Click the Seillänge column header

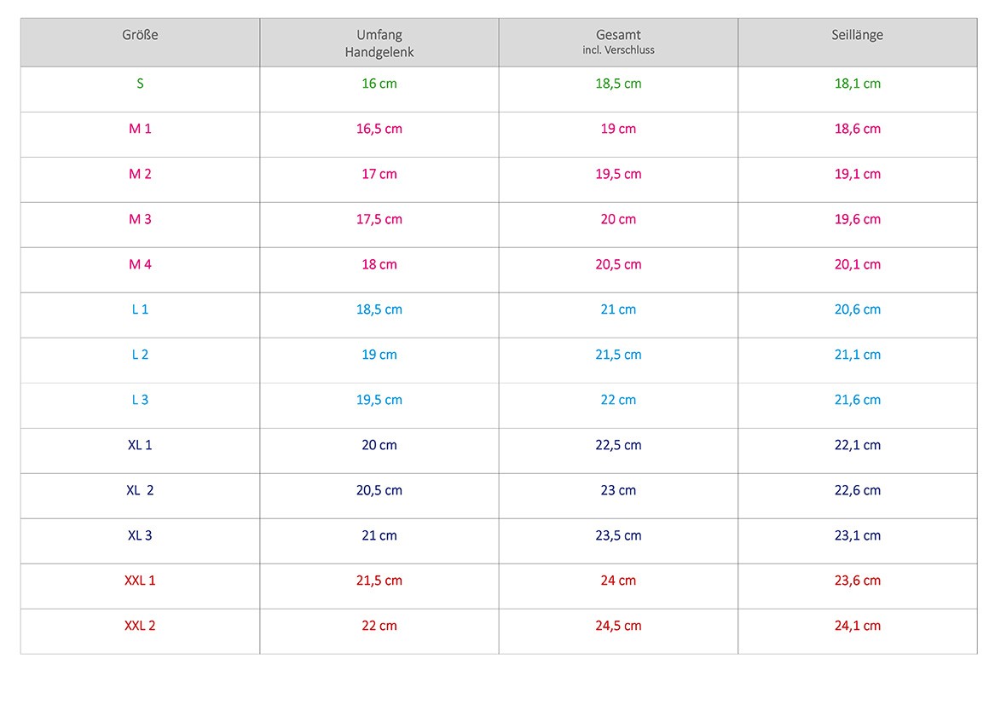click(857, 36)
